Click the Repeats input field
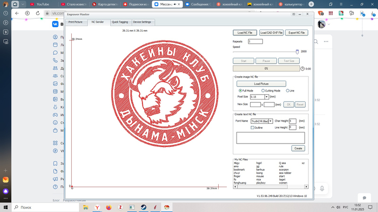 coord(255,41)
